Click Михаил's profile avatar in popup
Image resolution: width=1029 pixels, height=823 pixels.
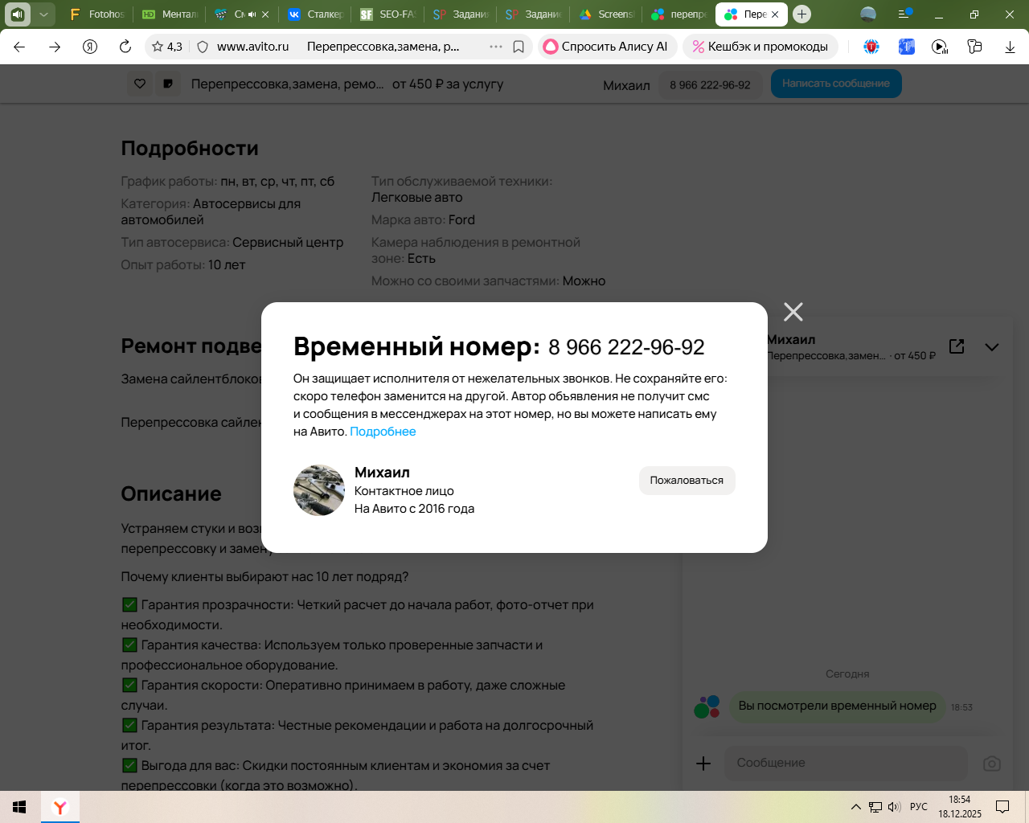coord(319,490)
